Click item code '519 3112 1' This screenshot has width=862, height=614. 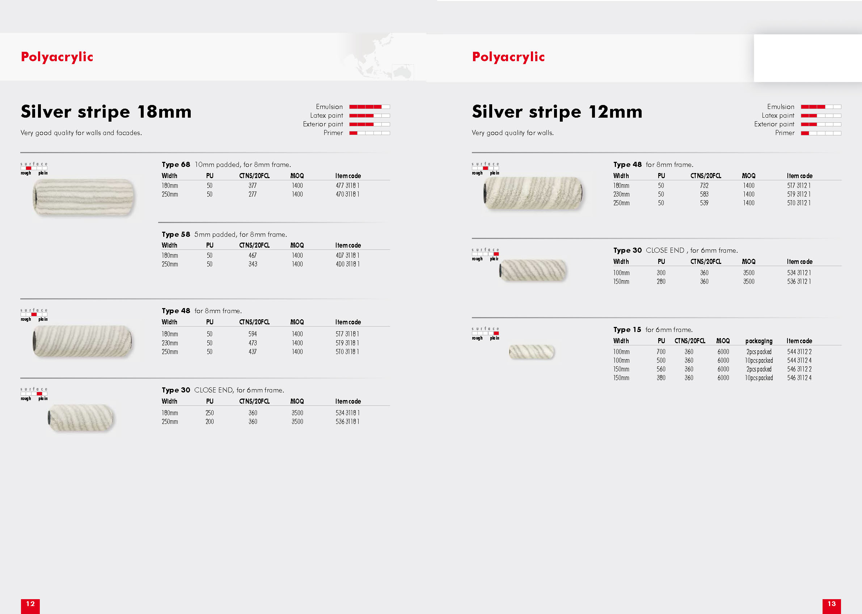point(799,194)
